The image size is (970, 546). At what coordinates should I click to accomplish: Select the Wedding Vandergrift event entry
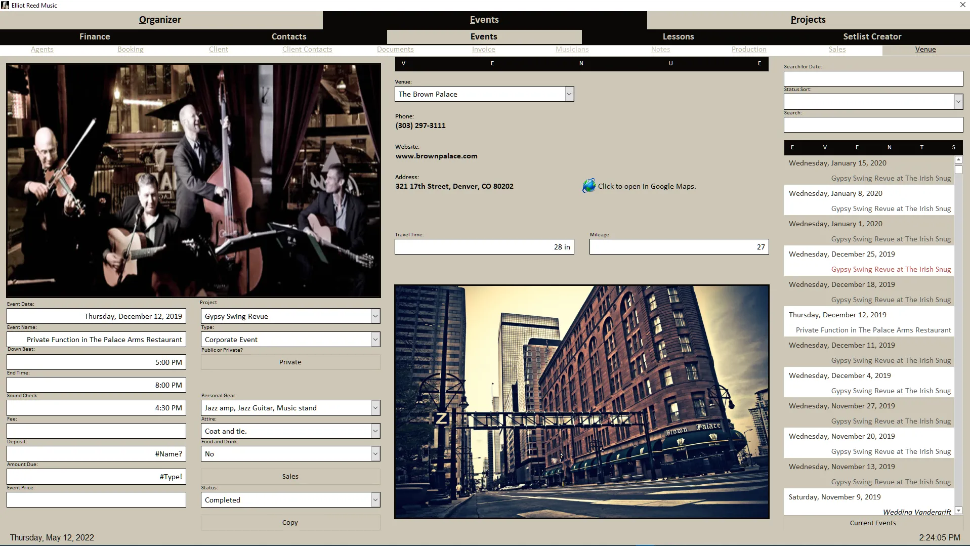click(x=916, y=512)
